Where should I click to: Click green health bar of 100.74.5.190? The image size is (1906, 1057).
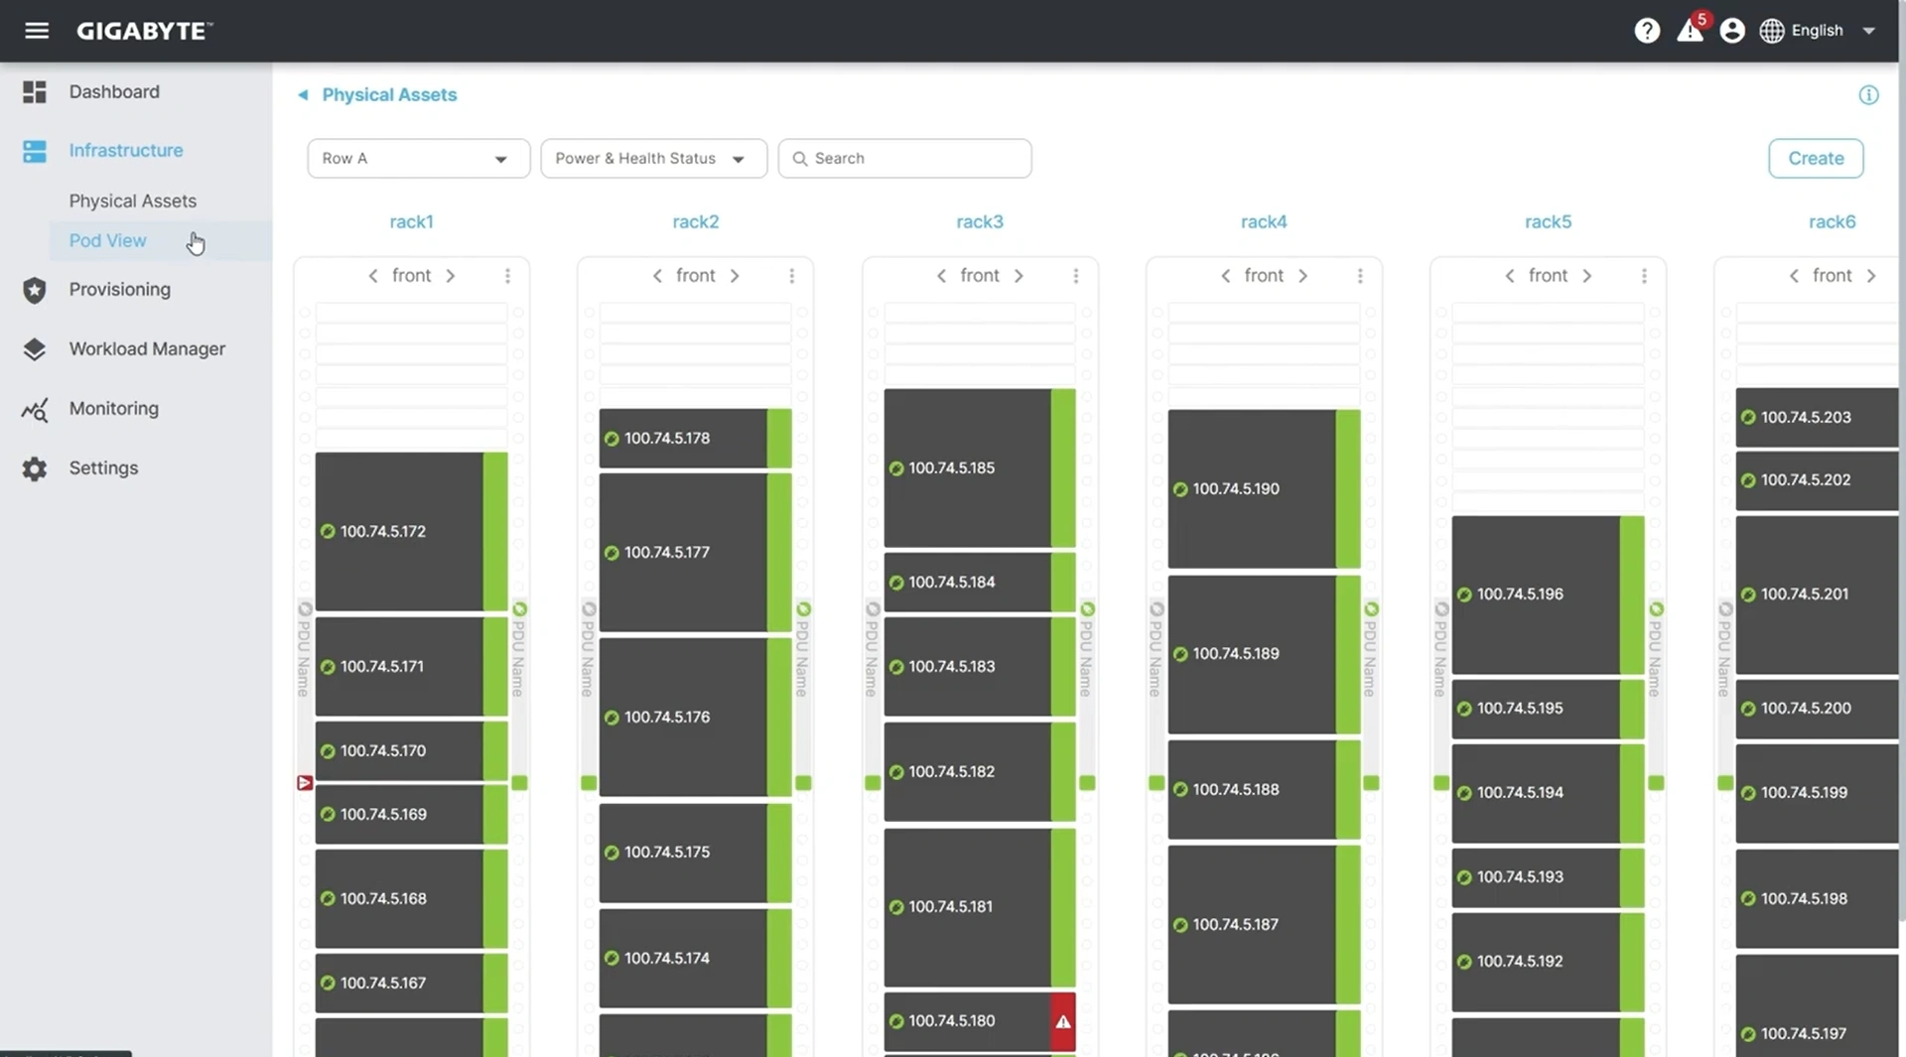pyautogui.click(x=1348, y=488)
